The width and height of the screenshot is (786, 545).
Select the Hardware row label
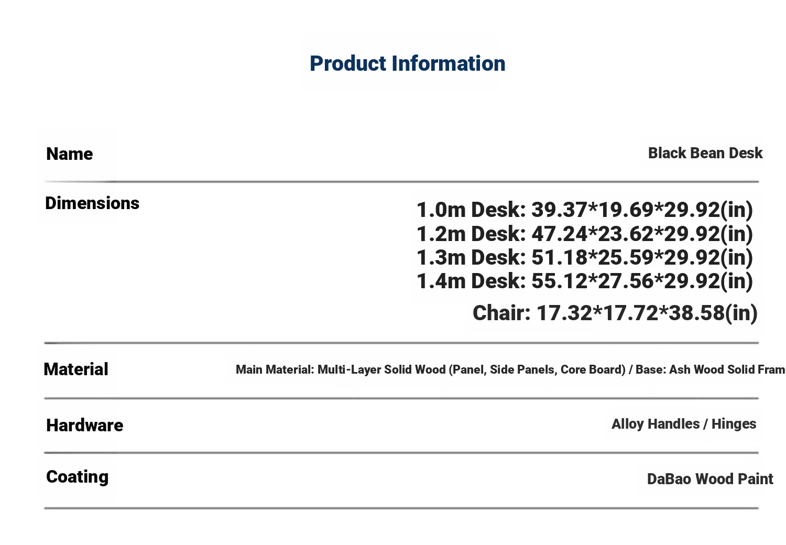click(x=85, y=425)
